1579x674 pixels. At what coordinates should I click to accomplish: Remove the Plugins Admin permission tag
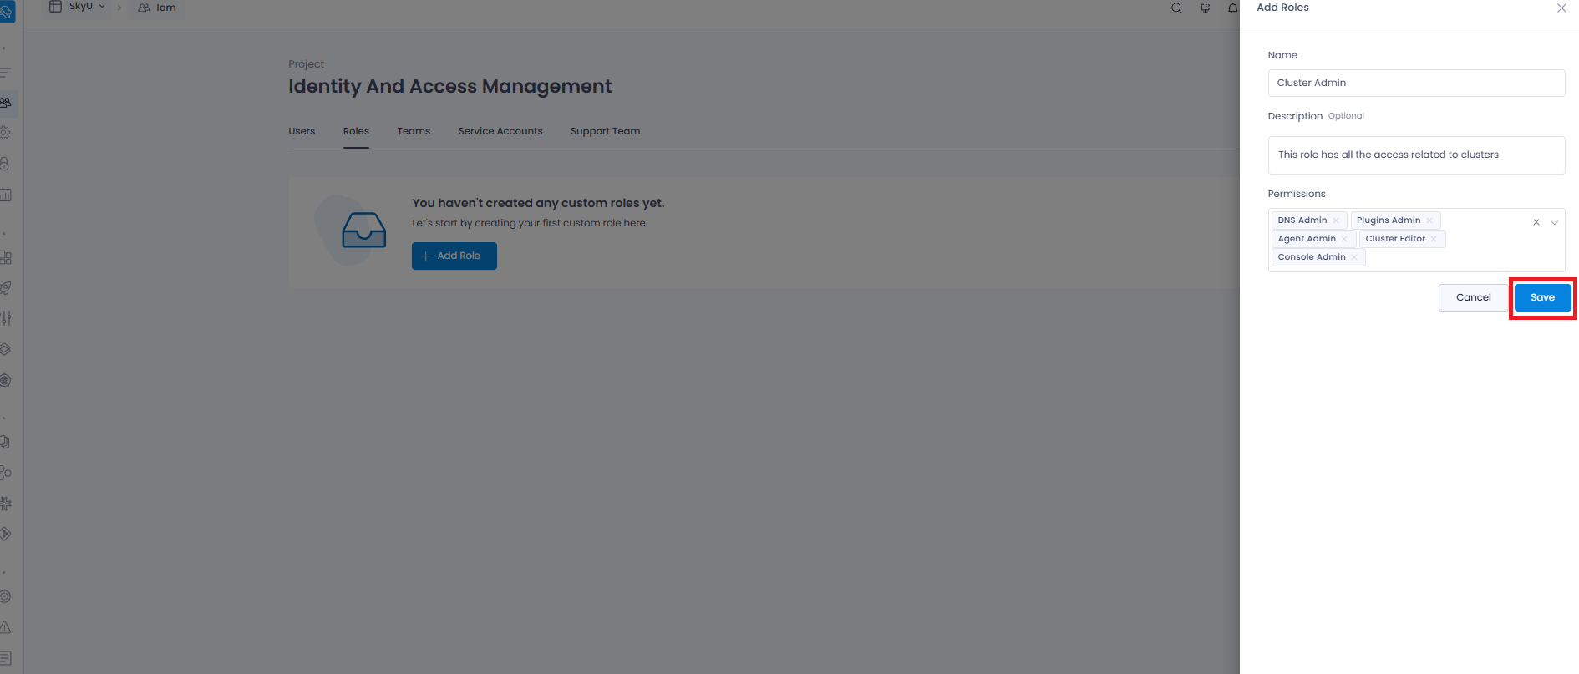tap(1429, 220)
